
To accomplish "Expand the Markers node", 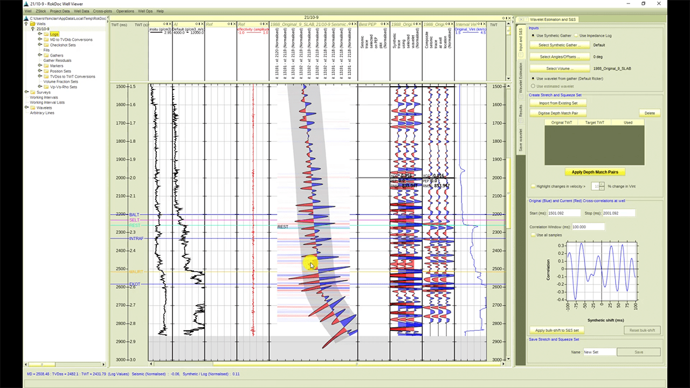I will 39,66.
